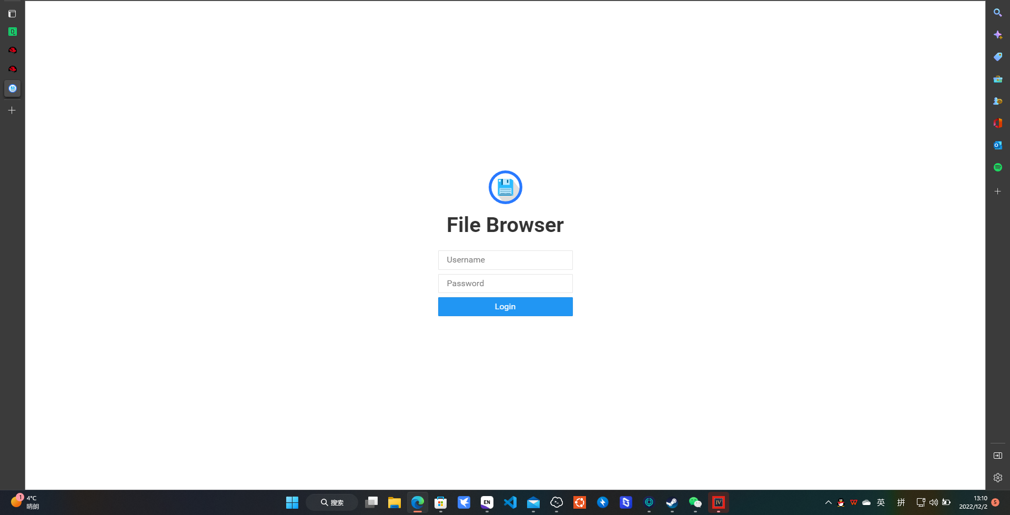Open the taskbar search box
This screenshot has width=1010, height=515.
[x=331, y=502]
